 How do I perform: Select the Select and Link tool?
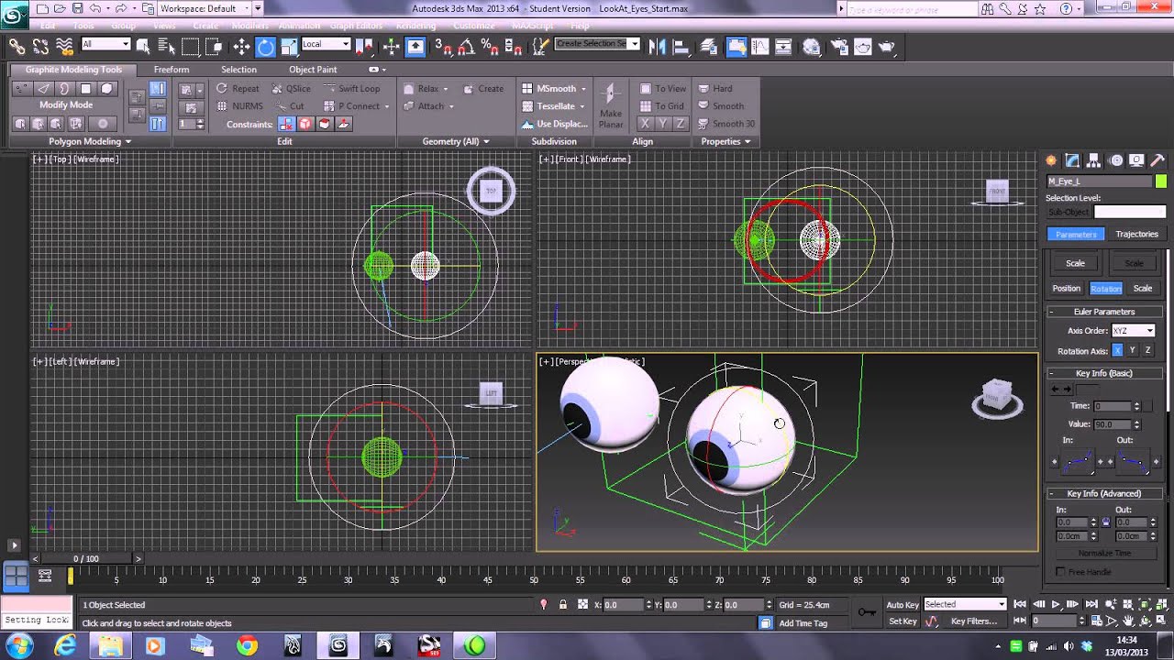(x=17, y=45)
